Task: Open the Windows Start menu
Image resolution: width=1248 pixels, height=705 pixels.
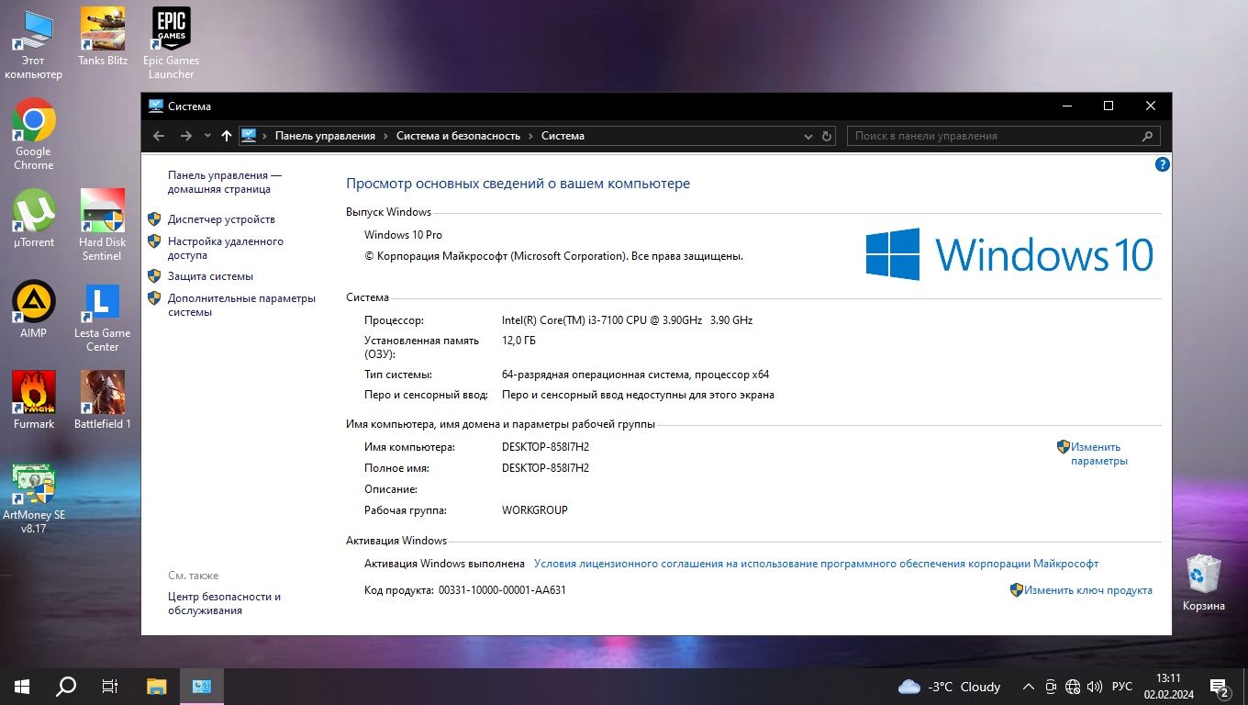Action: [21, 686]
